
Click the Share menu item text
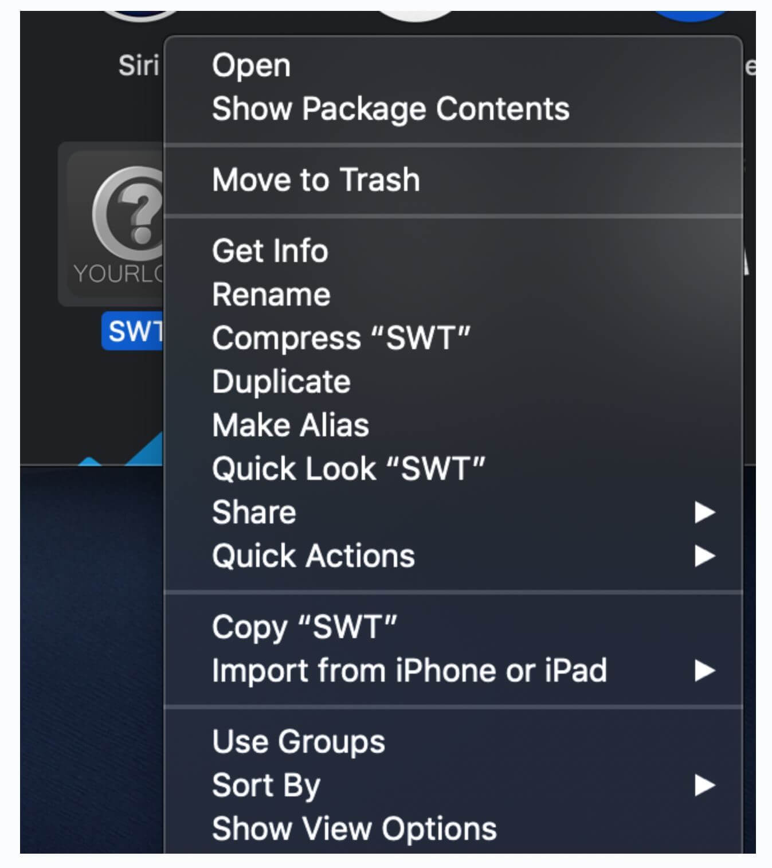(254, 513)
